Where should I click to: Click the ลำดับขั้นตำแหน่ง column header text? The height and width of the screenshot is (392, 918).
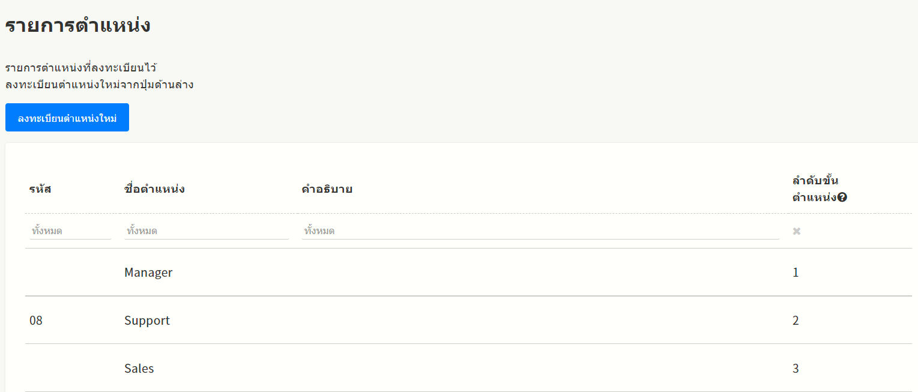tap(815, 188)
